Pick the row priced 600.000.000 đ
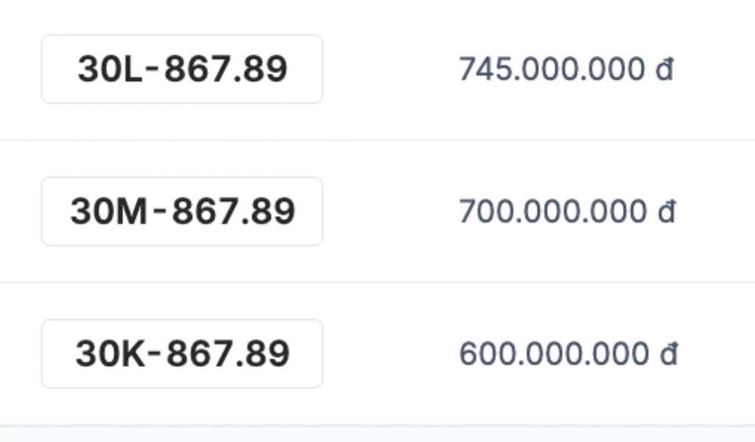Viewport: 755px width, 442px height. [377, 354]
